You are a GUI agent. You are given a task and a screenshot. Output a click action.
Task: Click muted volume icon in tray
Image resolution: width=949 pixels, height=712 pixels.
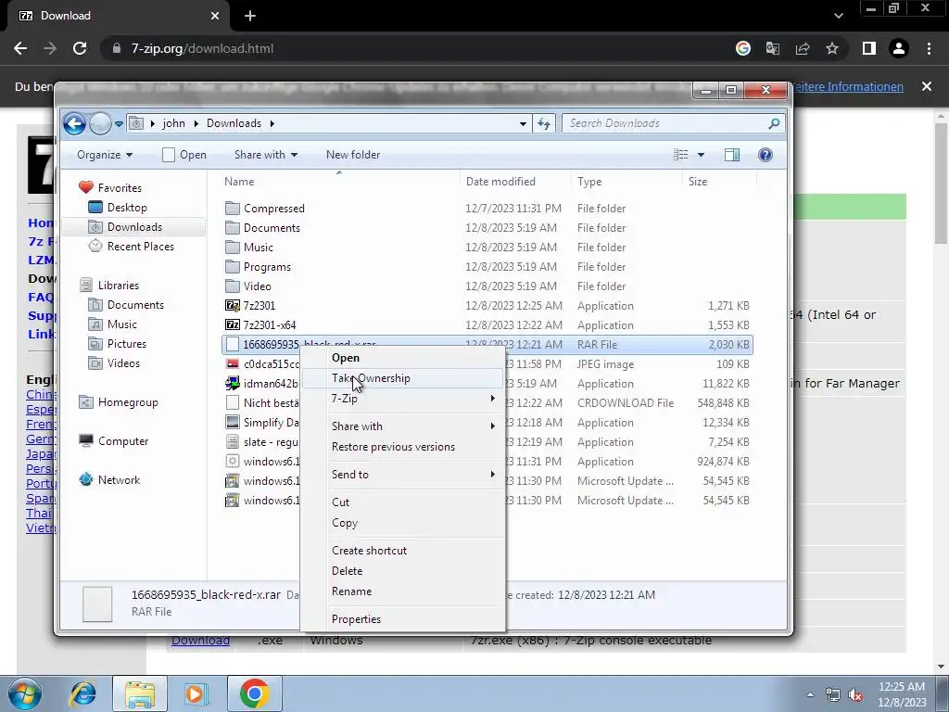click(x=855, y=695)
